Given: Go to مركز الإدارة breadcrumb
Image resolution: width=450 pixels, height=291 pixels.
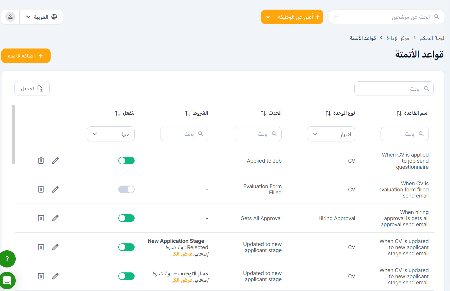Looking at the screenshot, I should coord(397,38).
